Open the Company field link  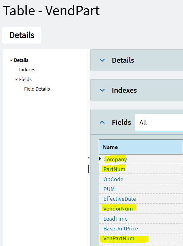click(x=115, y=159)
